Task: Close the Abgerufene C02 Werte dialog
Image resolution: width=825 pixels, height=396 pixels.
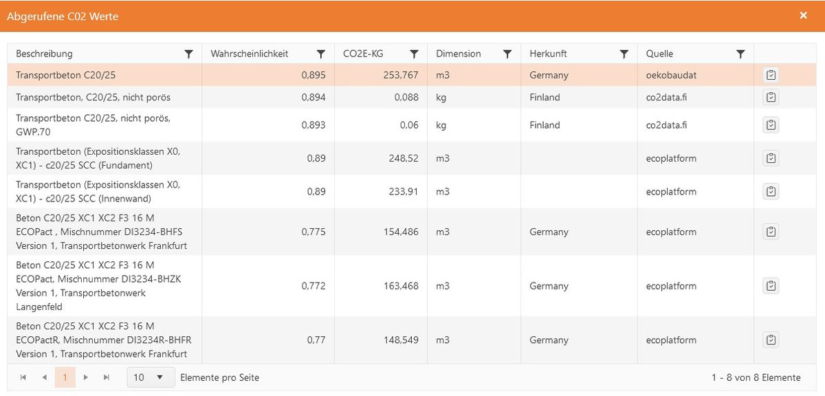Action: tap(803, 15)
